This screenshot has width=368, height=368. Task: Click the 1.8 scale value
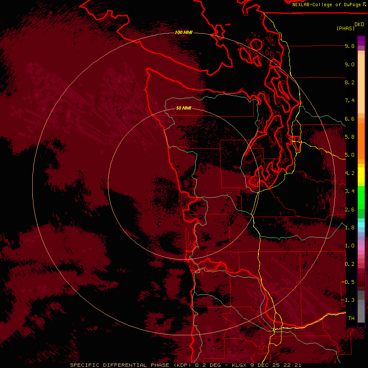350,228
